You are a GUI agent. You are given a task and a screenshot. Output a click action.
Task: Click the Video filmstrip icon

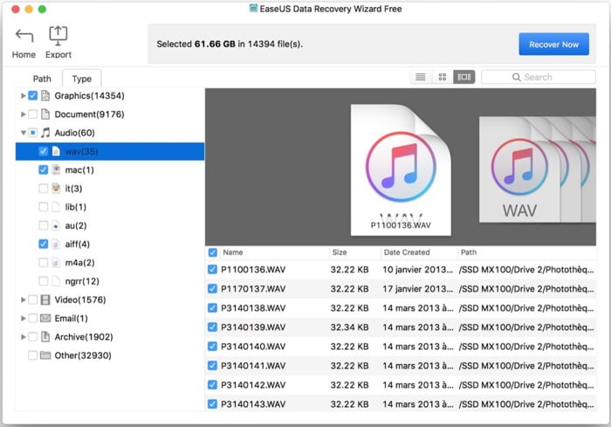click(x=45, y=300)
